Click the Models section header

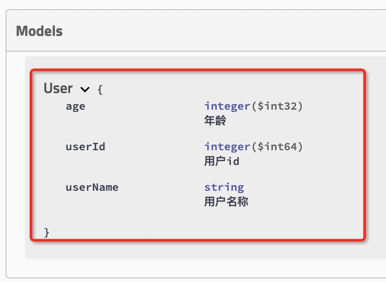tap(39, 31)
